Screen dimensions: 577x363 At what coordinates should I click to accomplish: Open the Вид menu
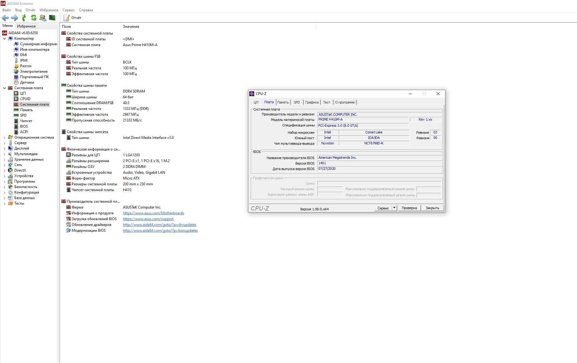(x=18, y=10)
